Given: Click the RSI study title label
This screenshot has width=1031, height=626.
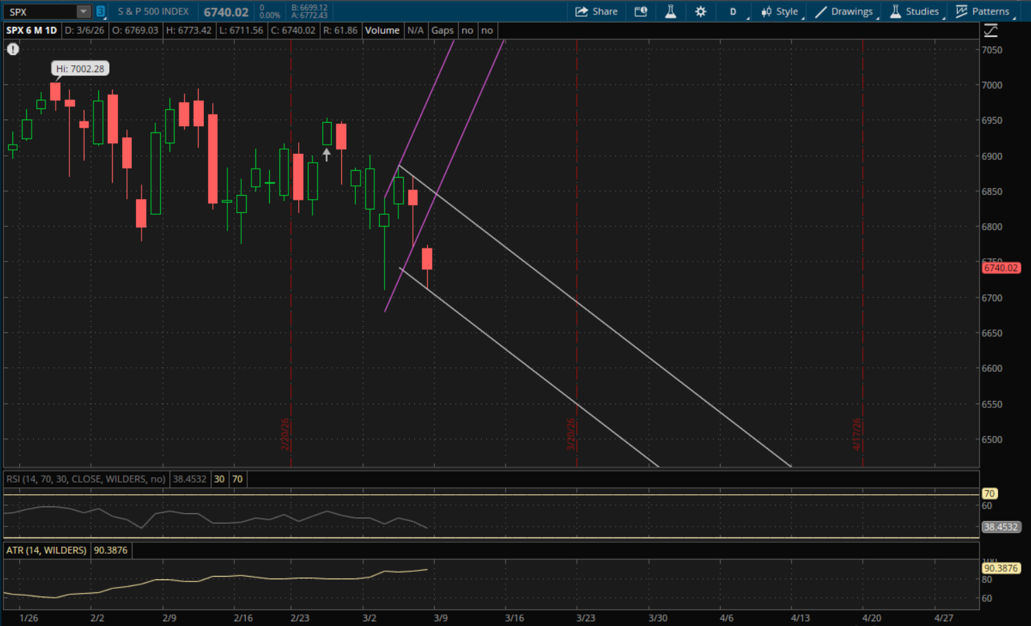Looking at the screenshot, I should pos(86,479).
